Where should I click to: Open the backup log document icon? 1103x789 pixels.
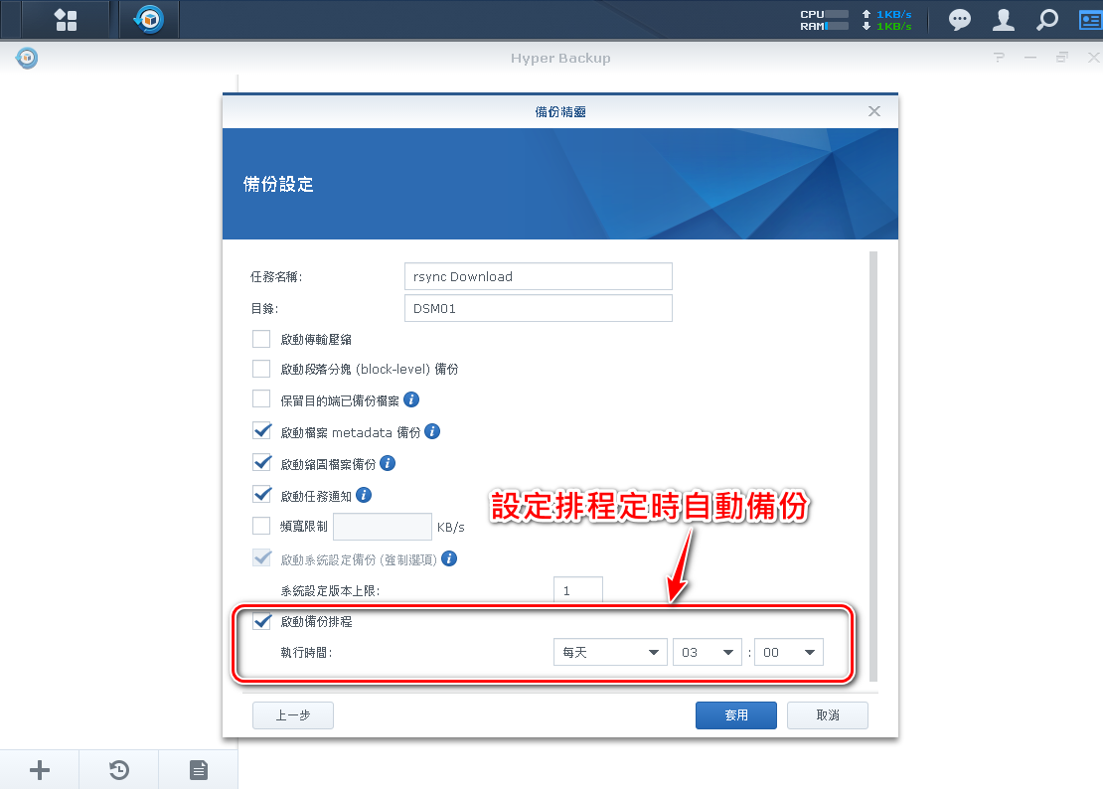click(199, 769)
